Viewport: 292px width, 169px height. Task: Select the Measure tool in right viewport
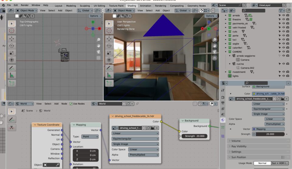(109, 75)
